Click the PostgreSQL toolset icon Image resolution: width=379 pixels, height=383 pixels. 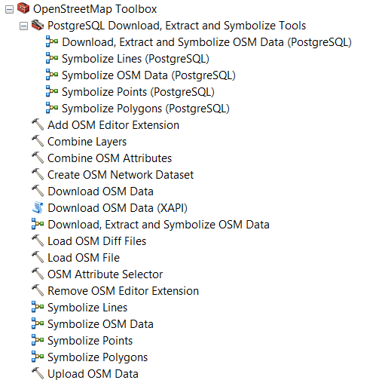click(x=38, y=25)
